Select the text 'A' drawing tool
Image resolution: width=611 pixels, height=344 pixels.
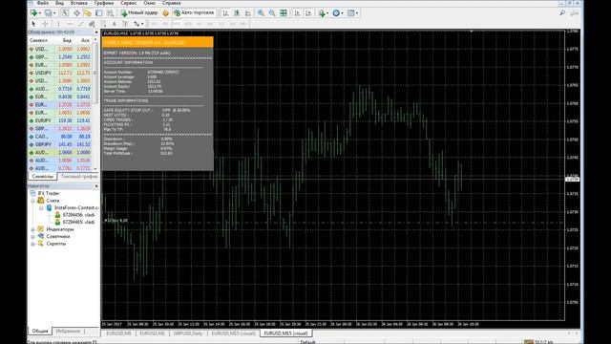point(115,24)
